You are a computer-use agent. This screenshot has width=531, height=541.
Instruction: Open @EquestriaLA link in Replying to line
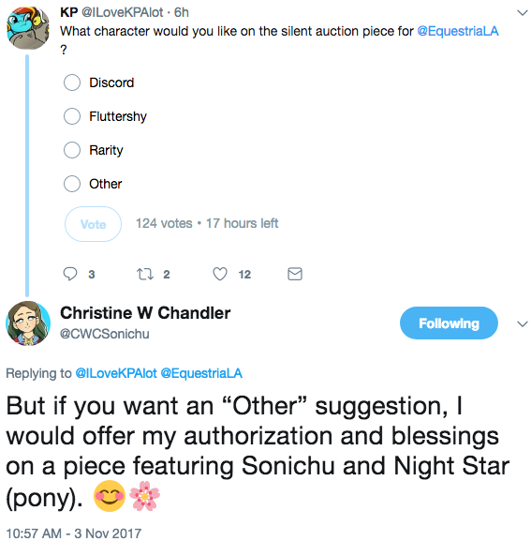point(201,373)
